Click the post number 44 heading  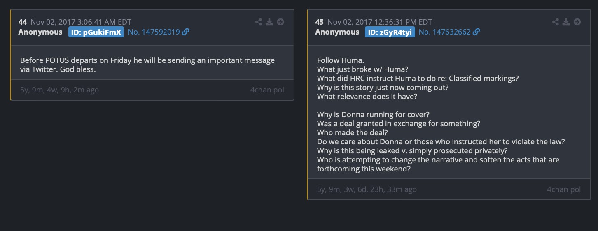pos(23,22)
